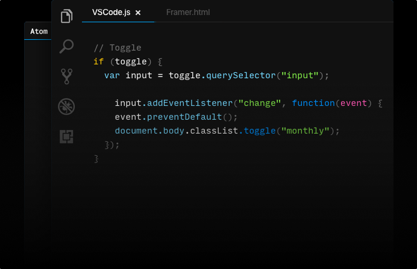Open the Search magnifier icon
The width and height of the screenshot is (417, 269).
click(x=66, y=46)
